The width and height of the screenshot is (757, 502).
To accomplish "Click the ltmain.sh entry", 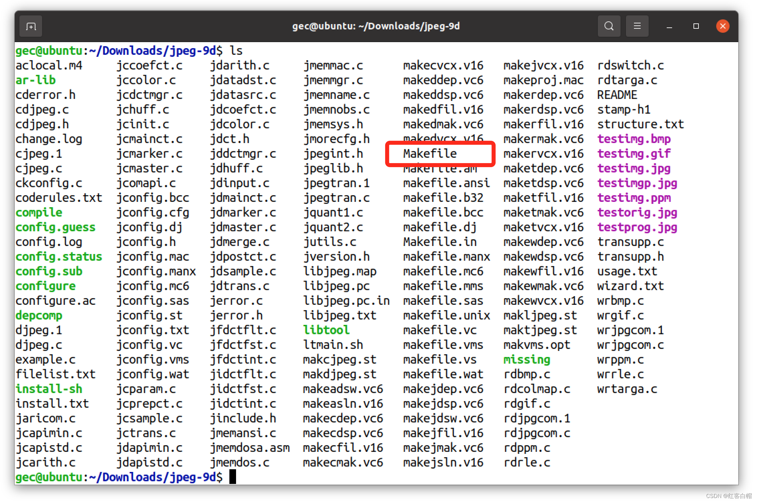I will [333, 345].
